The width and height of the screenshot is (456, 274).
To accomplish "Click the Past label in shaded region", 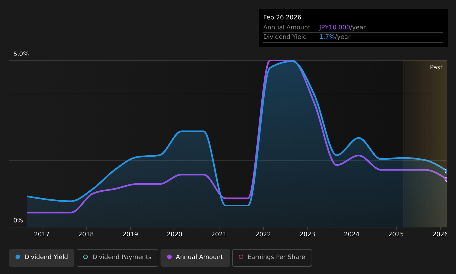I will pyautogui.click(x=436, y=67).
